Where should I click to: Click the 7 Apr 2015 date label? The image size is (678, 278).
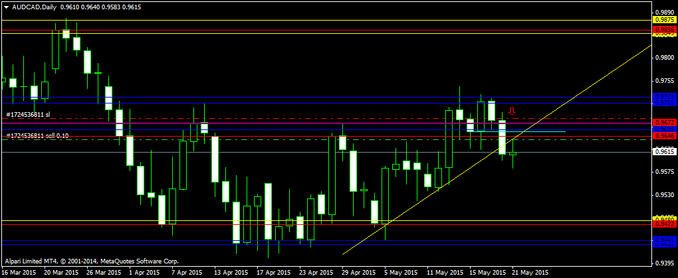(187, 273)
